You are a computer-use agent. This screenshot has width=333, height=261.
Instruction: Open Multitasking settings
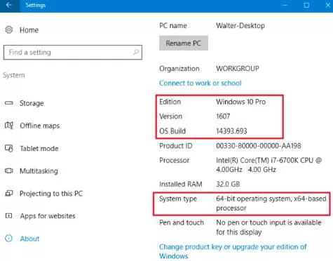coord(39,171)
